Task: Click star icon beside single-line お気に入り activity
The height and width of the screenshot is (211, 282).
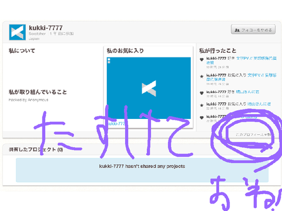Action: [202, 105]
